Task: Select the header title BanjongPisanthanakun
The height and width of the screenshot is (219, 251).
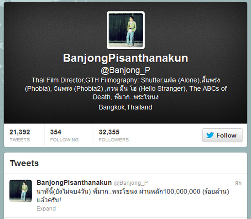Action: (x=125, y=58)
